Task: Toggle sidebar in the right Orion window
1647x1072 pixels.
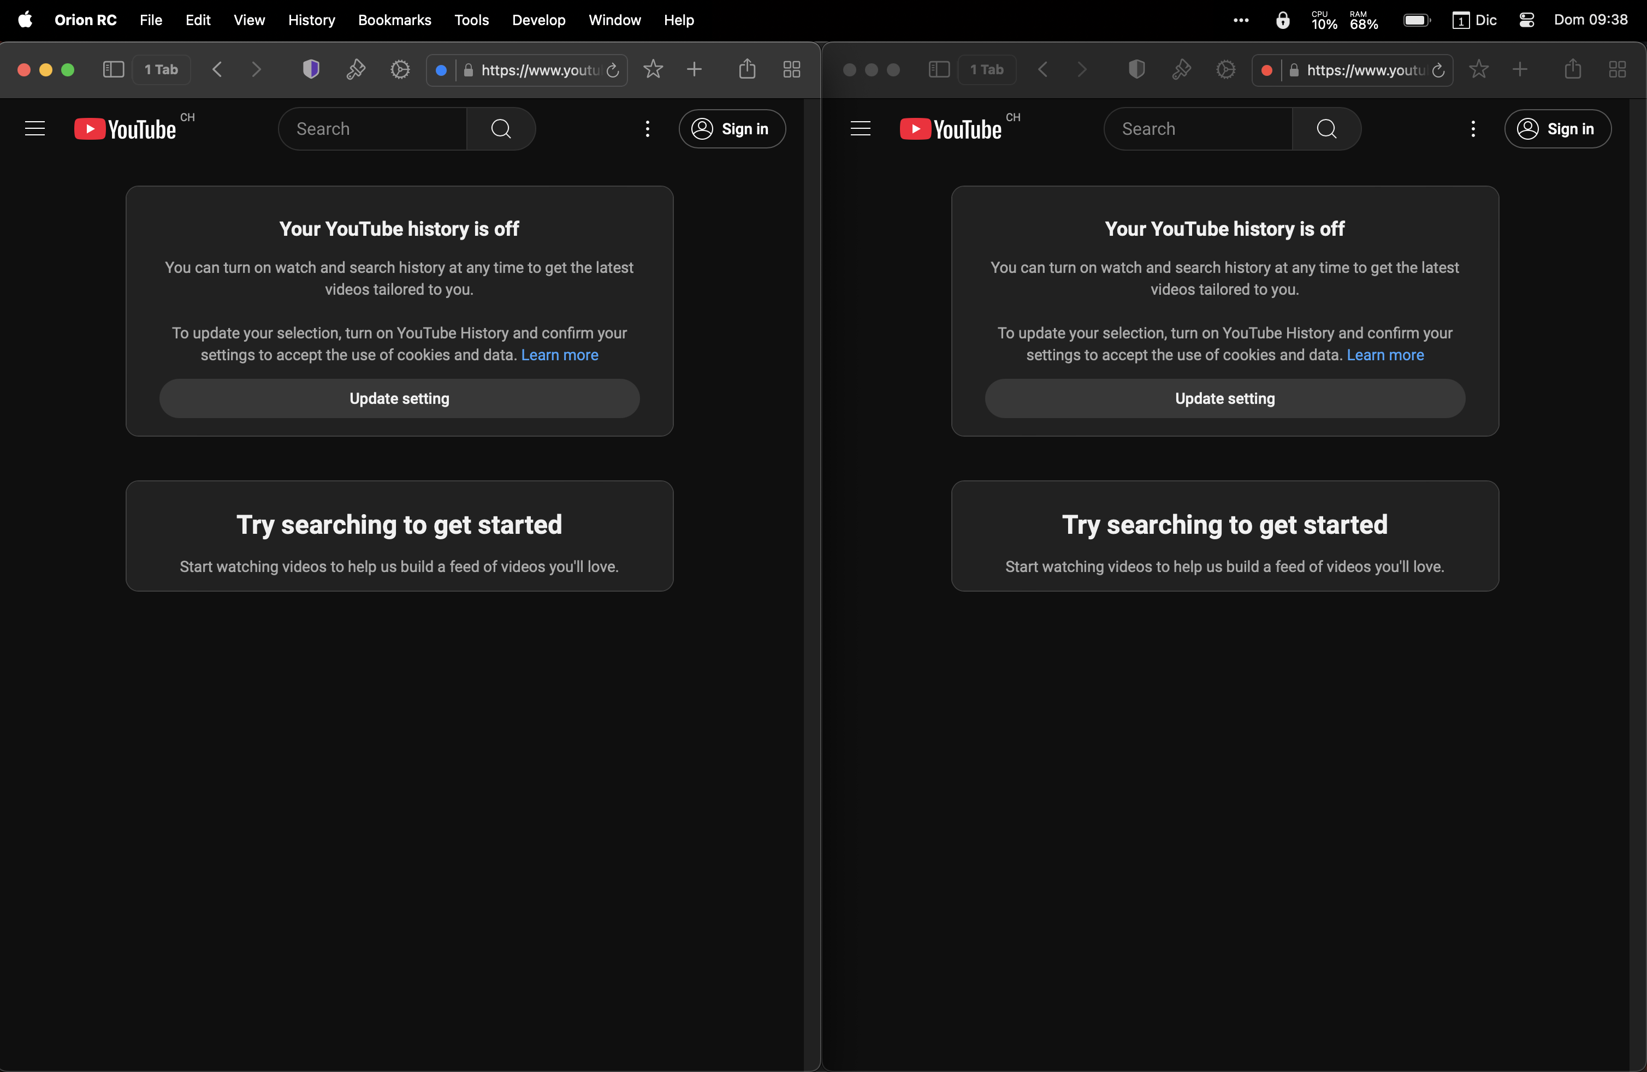Action: (x=938, y=69)
